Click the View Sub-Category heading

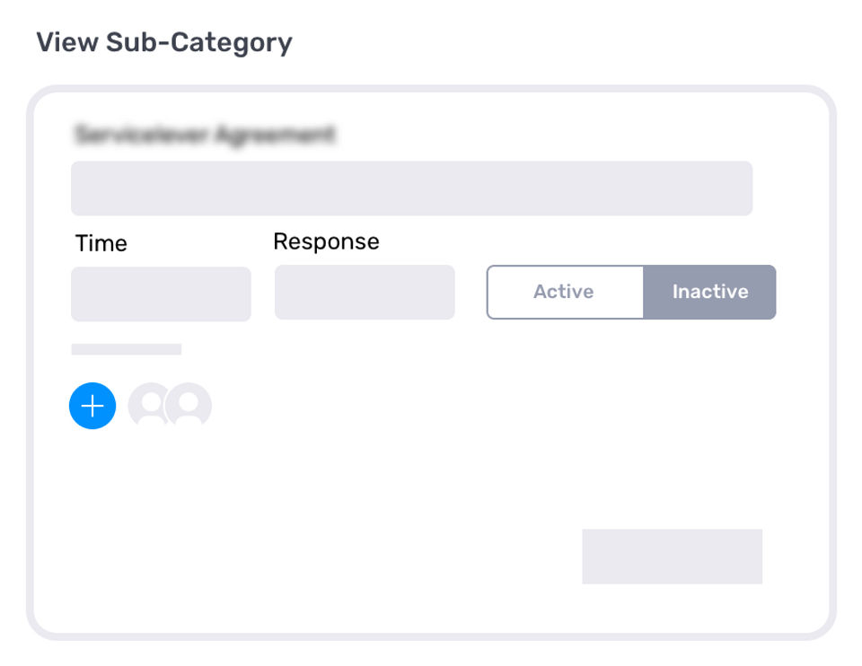[x=164, y=42]
